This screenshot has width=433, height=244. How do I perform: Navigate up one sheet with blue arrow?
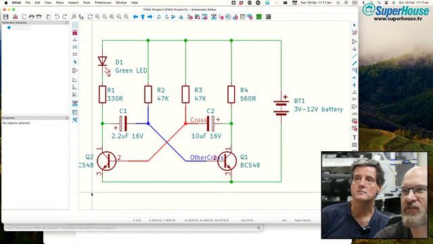(x=143, y=17)
